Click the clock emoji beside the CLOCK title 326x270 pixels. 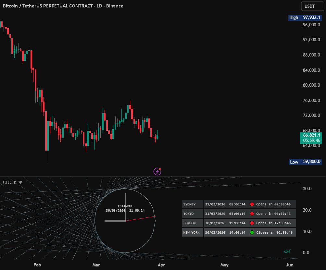click(20, 182)
